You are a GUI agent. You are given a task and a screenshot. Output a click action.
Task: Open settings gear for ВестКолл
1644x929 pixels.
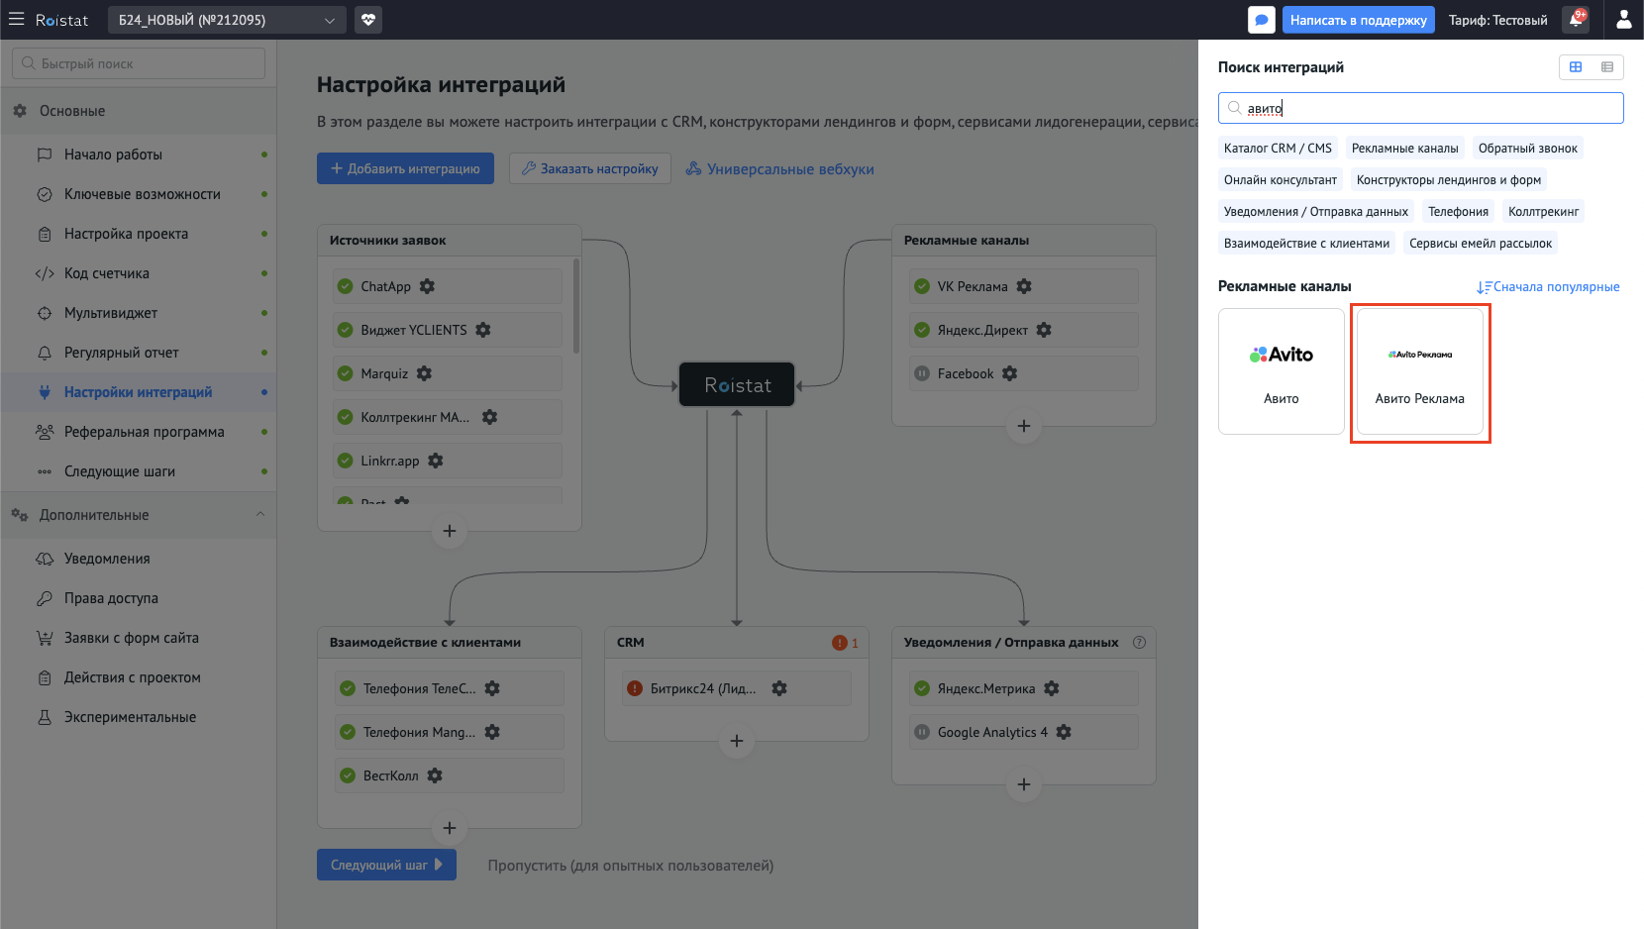pyautogui.click(x=435, y=775)
